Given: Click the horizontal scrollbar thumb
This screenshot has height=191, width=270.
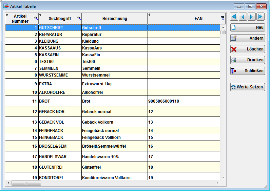Looking at the screenshot, I should [26, 183].
